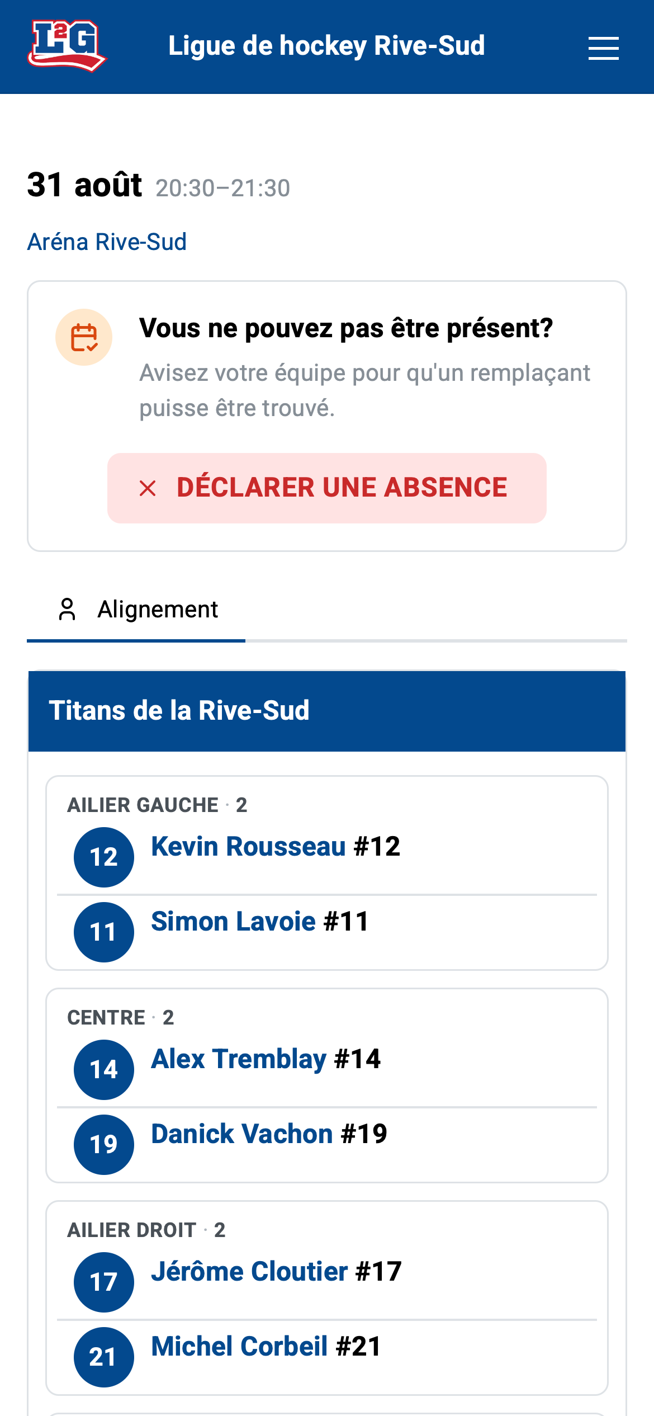Open the hamburger menu

click(603, 48)
